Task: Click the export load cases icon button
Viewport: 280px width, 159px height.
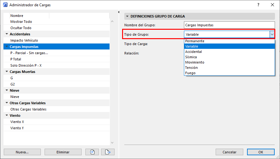Action: tap(108, 152)
